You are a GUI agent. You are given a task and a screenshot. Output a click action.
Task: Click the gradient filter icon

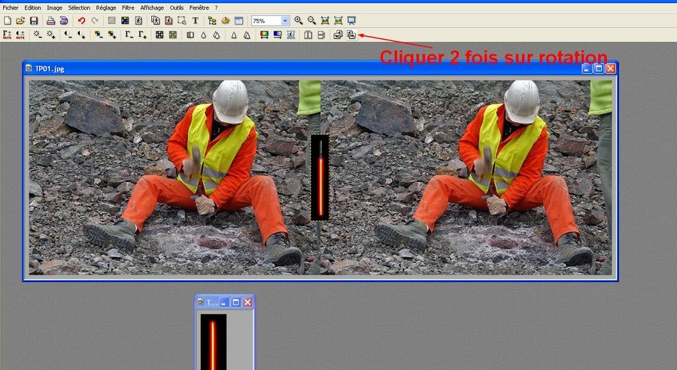click(x=264, y=35)
